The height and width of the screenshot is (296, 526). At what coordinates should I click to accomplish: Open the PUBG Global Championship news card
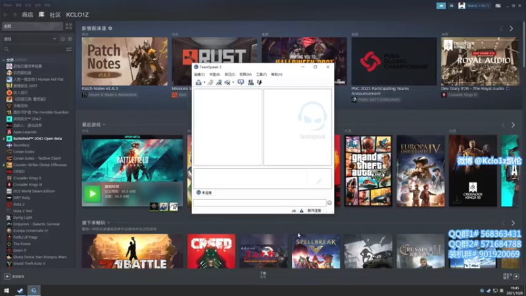394,61
